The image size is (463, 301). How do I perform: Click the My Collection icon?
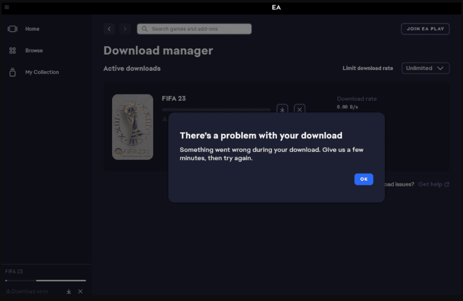coord(12,72)
